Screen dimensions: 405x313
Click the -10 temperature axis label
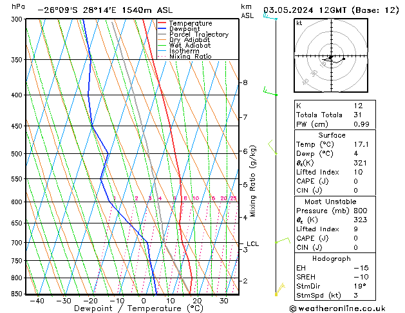pyautogui.click(x=117, y=301)
